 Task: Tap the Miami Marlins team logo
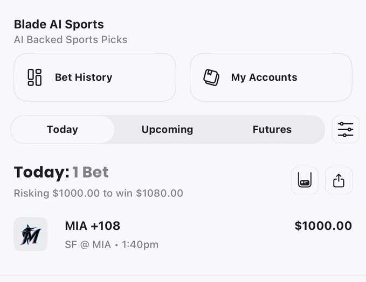[x=31, y=234]
